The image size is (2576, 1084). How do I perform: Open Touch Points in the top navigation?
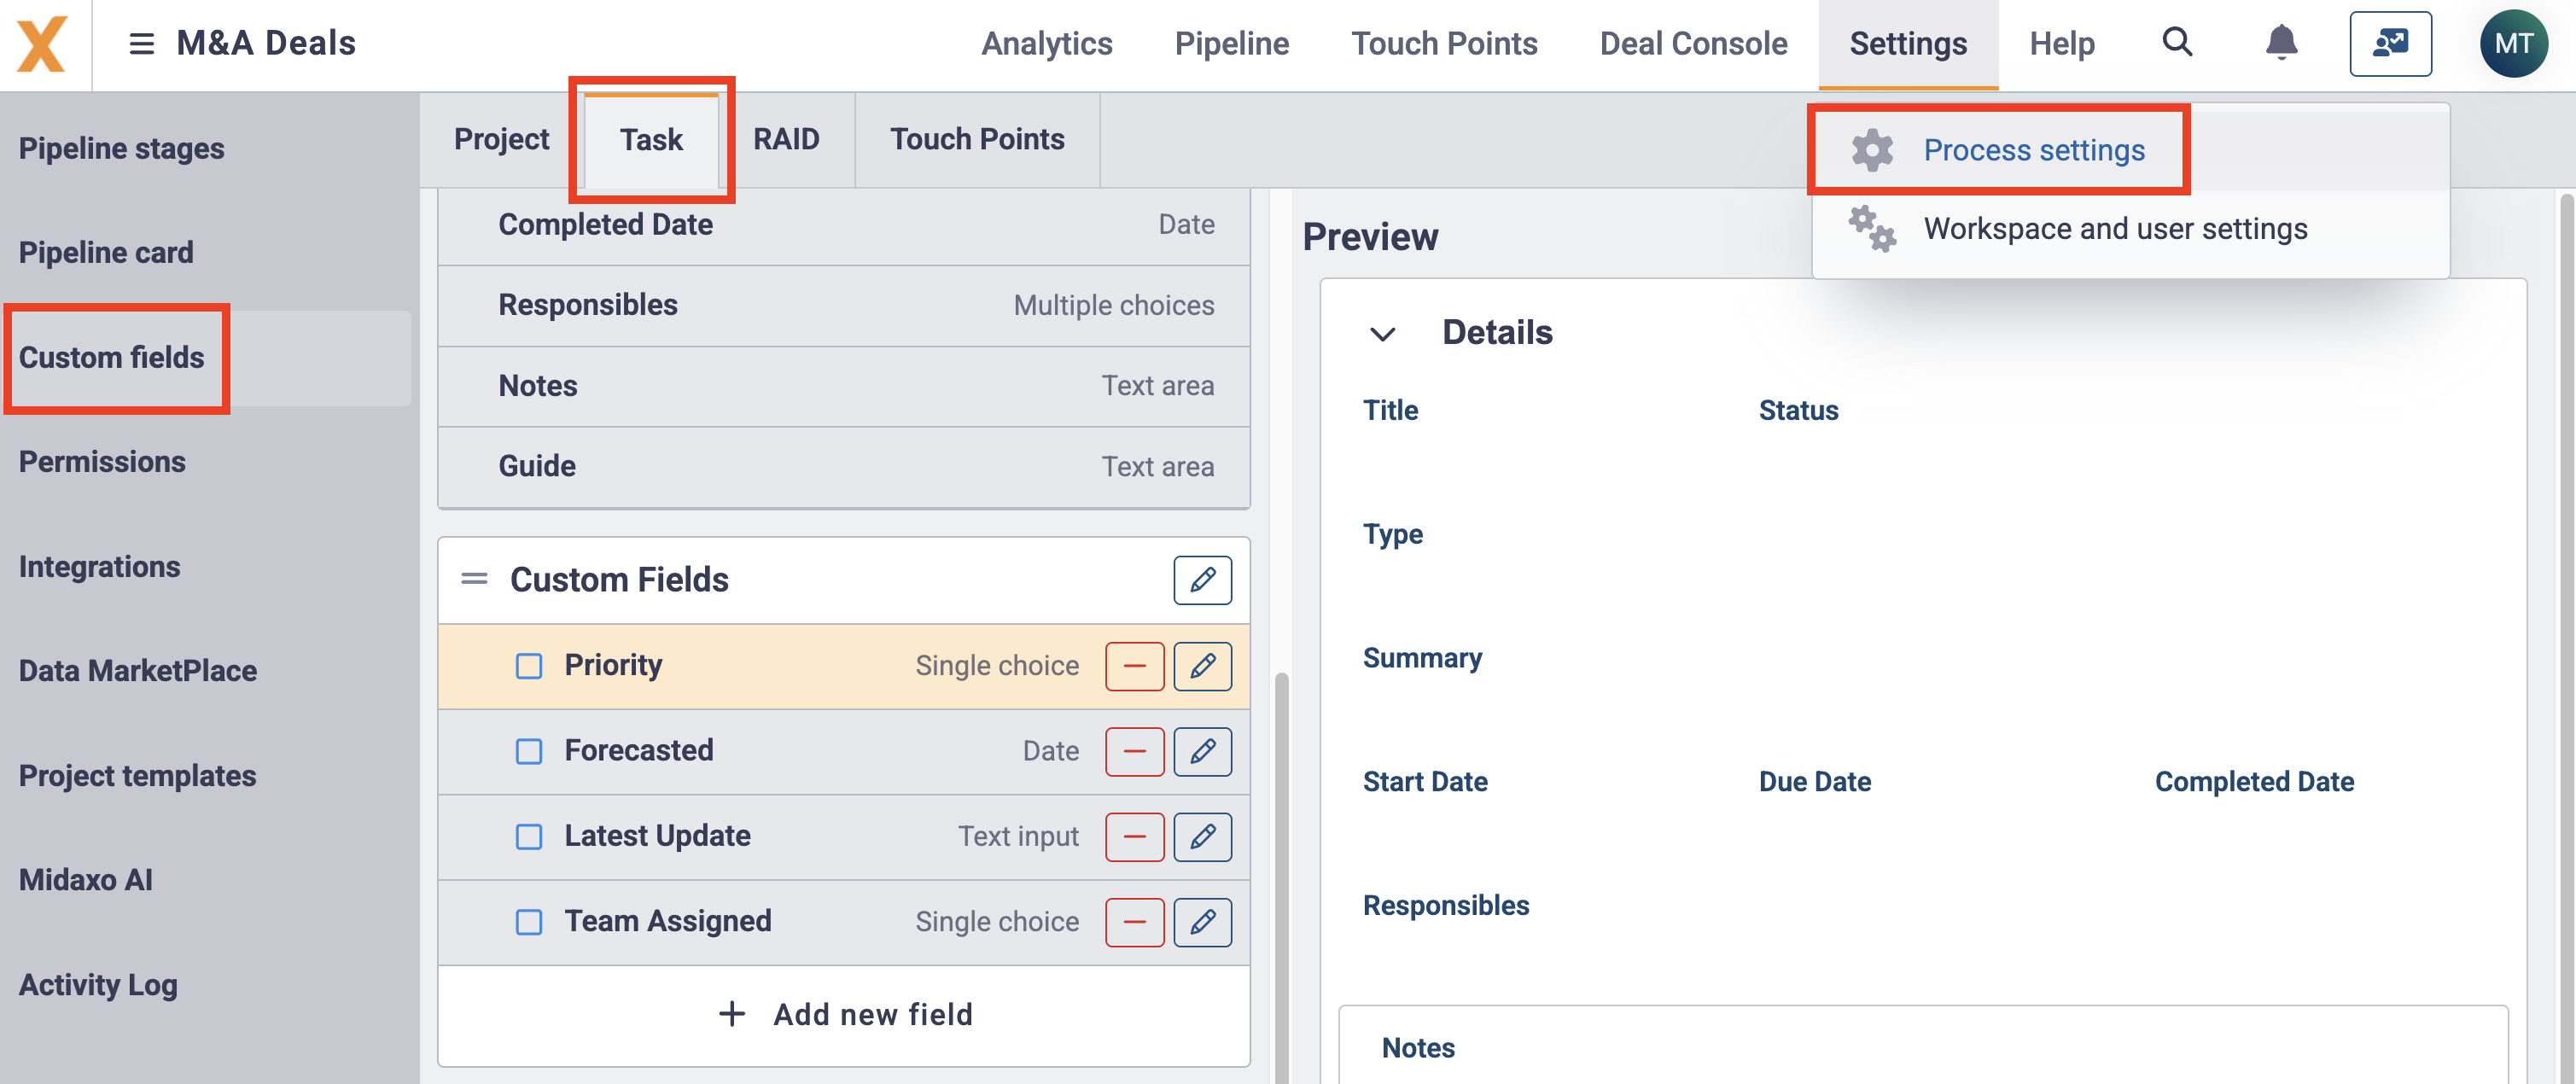(1444, 44)
